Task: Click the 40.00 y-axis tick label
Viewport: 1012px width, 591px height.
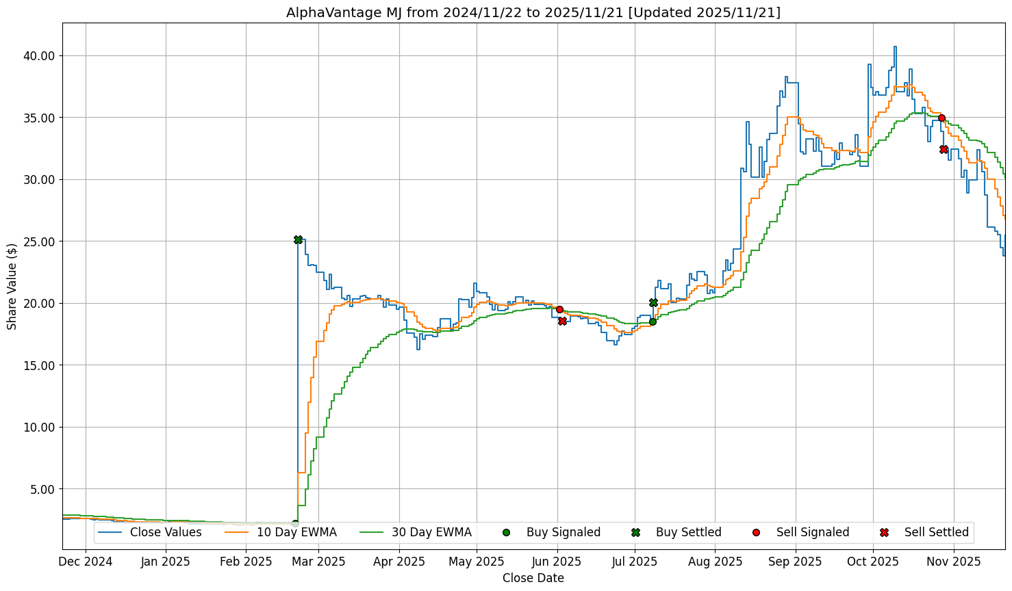Action: point(42,55)
